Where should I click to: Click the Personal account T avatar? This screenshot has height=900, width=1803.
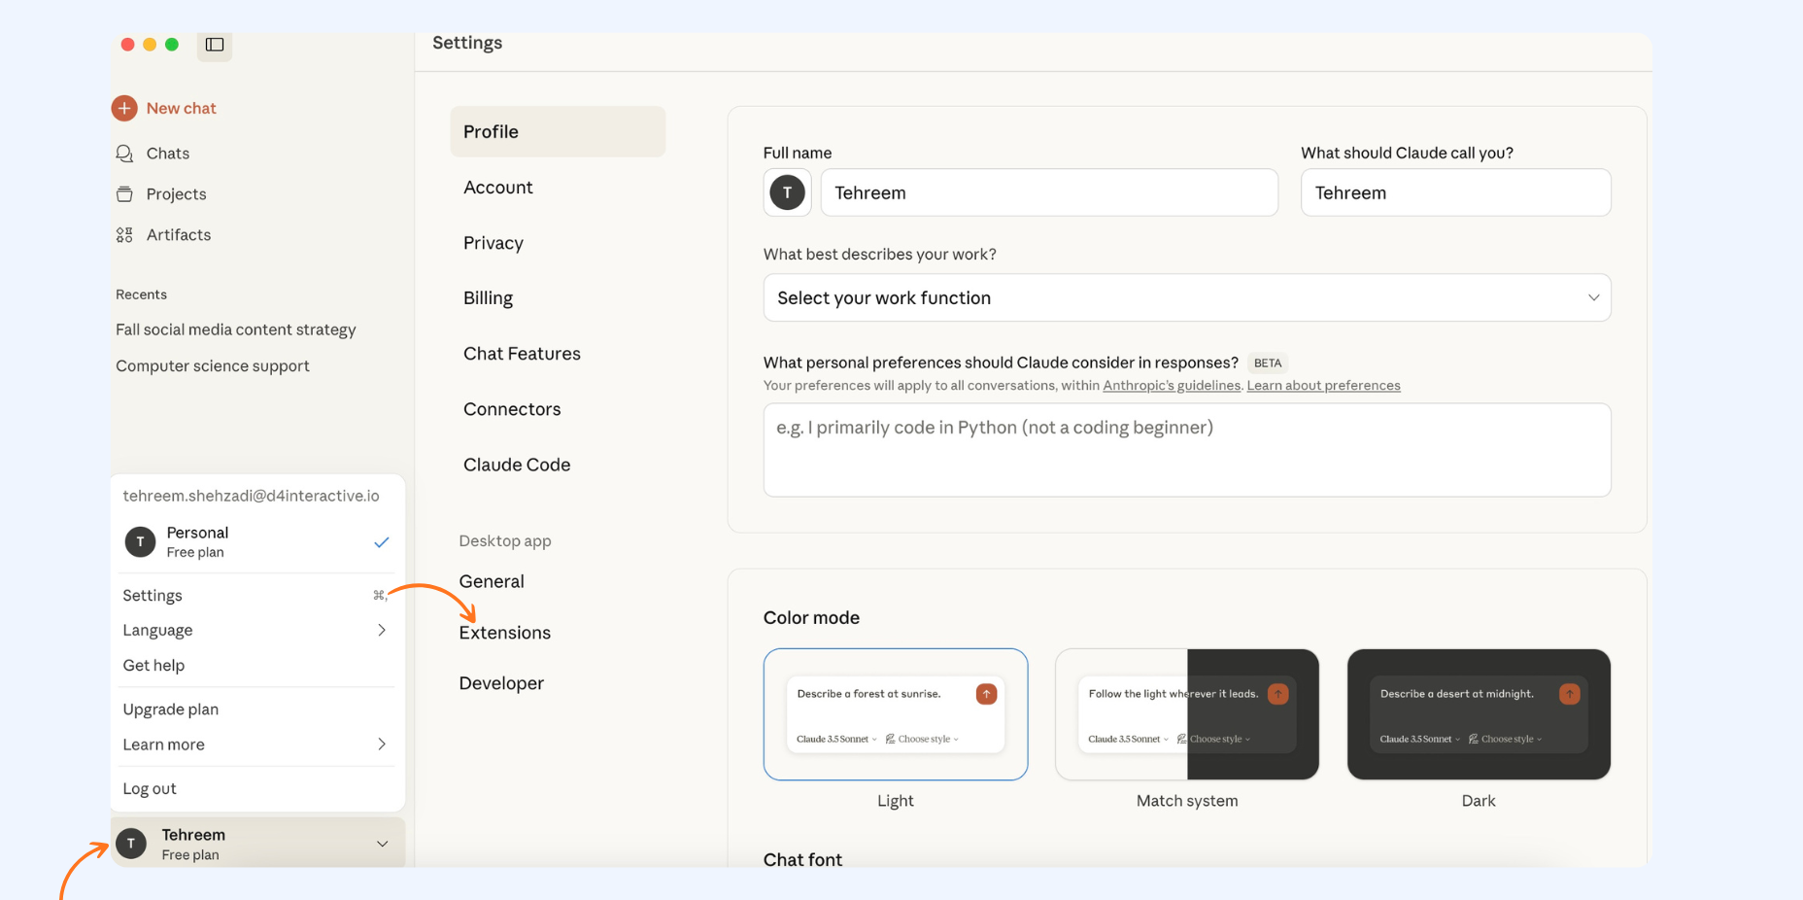click(x=140, y=541)
